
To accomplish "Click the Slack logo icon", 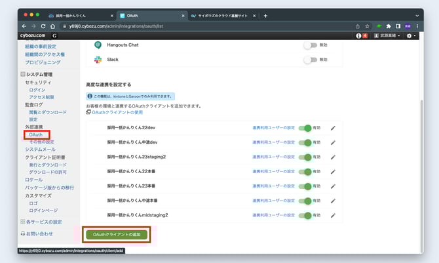I will pyautogui.click(x=98, y=60).
